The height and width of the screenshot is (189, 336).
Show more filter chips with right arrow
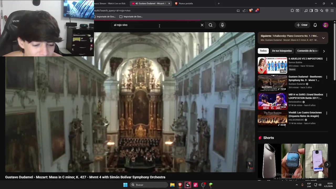point(324,51)
